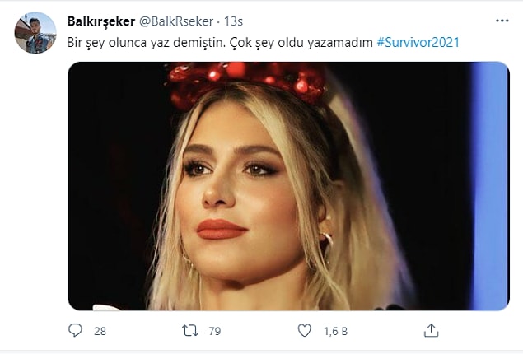Follow the #Survivor2021 hashtag link
Image resolution: width=523 pixels, height=354 pixels.
[418, 42]
